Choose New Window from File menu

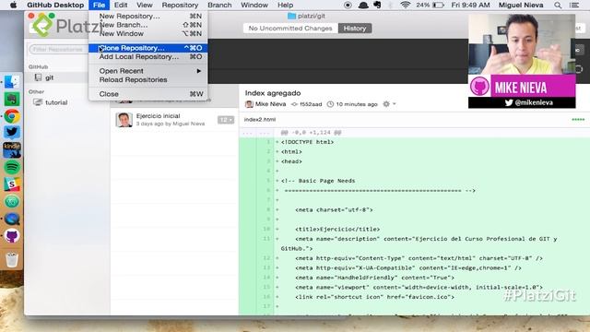147,33
